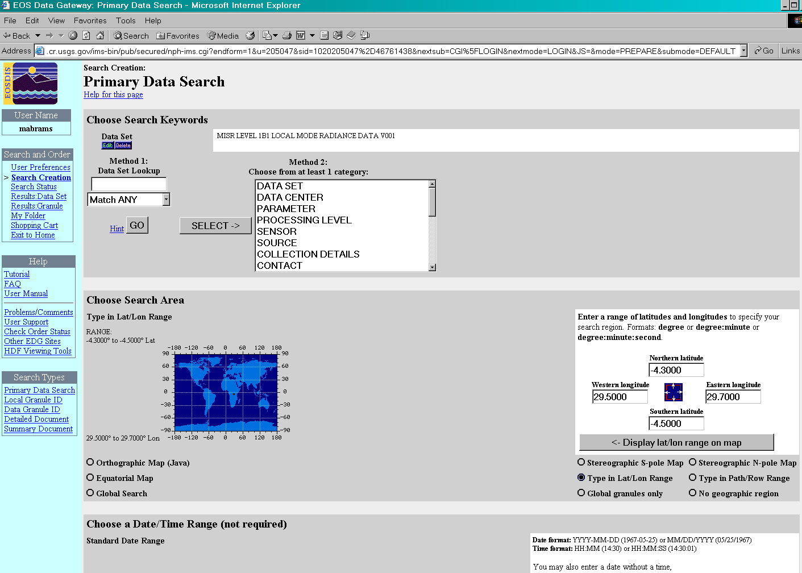Viewport: 802px width, 573px height.
Task: Click the Data Set Edit icon
Action: 107,146
